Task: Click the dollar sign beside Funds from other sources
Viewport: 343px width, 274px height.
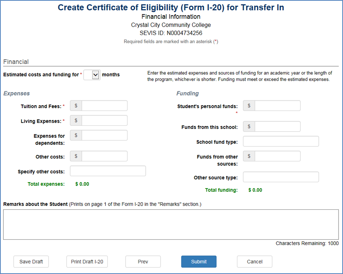Action: pyautogui.click(x=249, y=156)
